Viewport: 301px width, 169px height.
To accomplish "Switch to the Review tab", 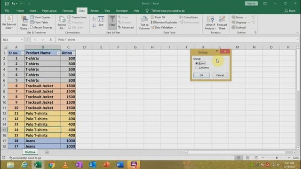I will (x=95, y=11).
